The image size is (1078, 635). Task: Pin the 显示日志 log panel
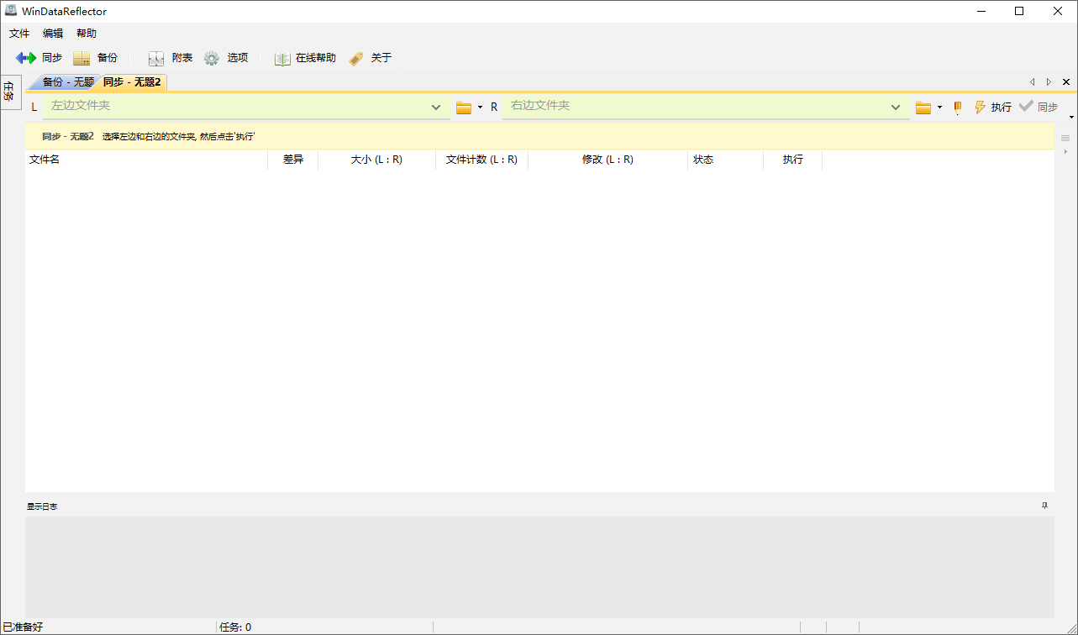(x=1045, y=506)
